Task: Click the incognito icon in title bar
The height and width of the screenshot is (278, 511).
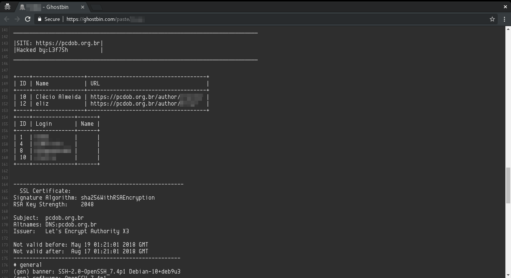Action: click(x=7, y=7)
